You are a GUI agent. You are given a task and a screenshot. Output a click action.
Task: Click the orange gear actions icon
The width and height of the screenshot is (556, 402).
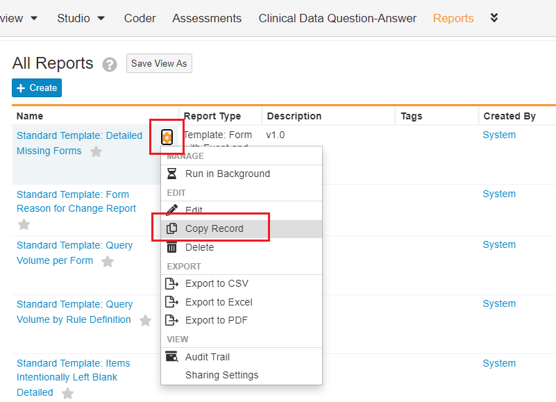(167, 137)
